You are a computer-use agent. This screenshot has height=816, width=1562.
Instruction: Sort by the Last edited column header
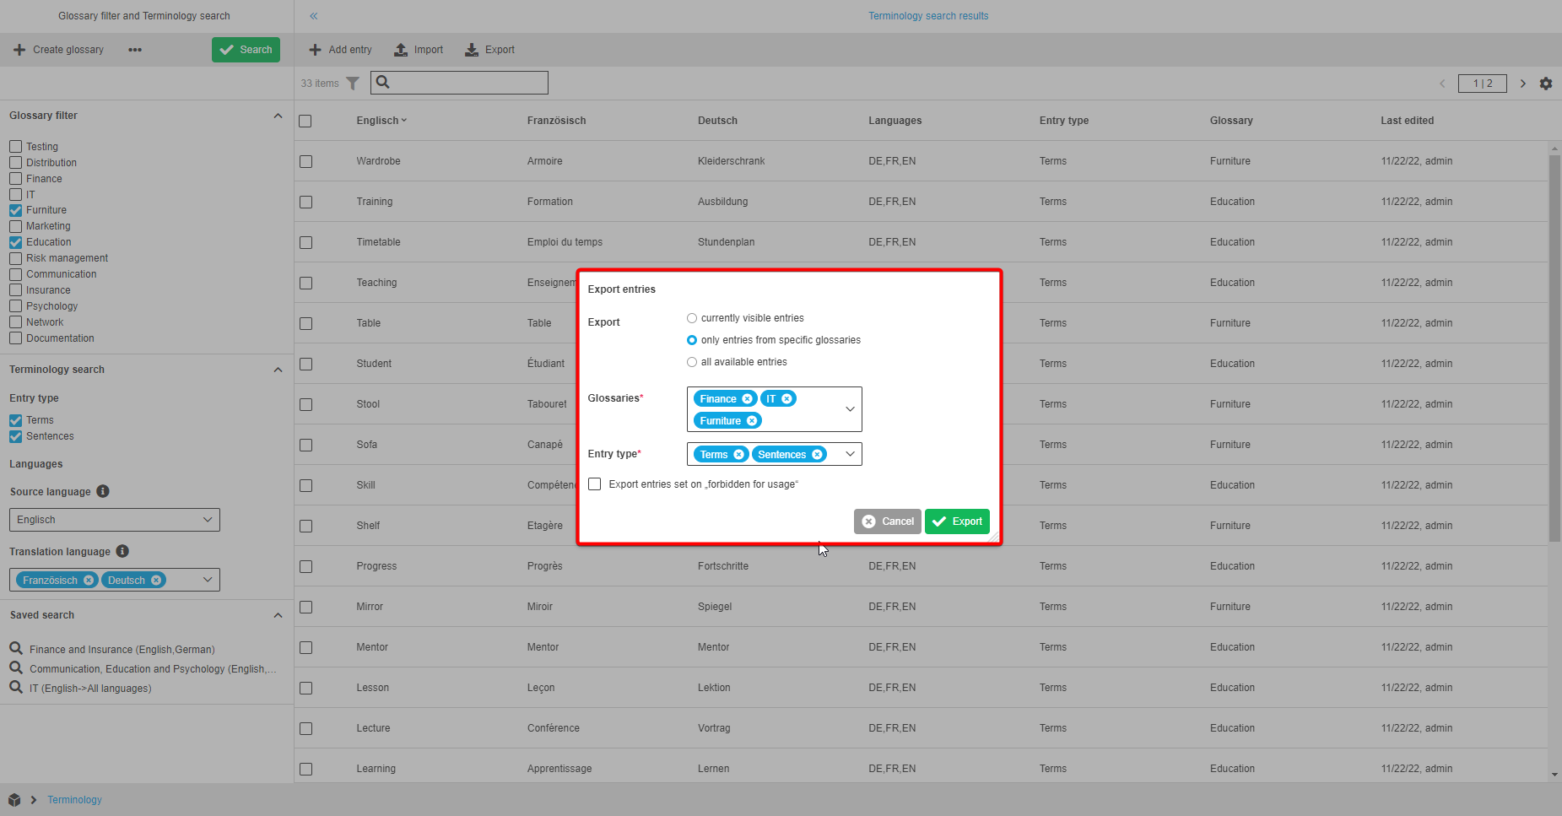1407,121
